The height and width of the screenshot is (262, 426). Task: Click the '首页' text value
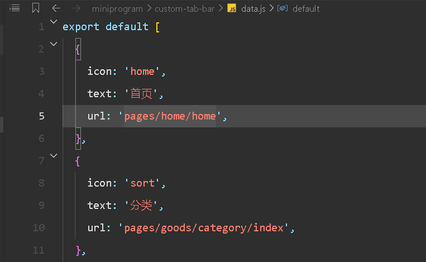tap(141, 94)
